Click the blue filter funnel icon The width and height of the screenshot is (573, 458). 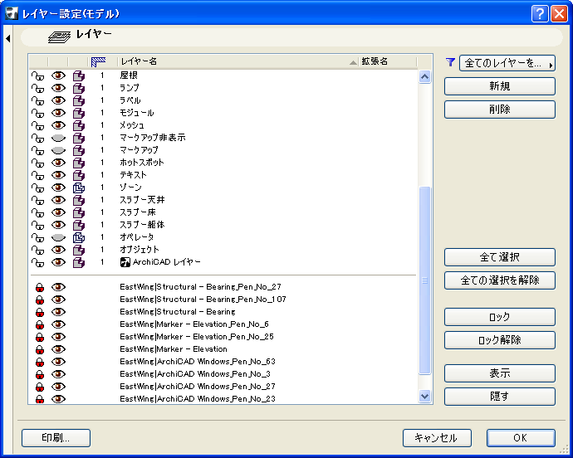tap(451, 62)
